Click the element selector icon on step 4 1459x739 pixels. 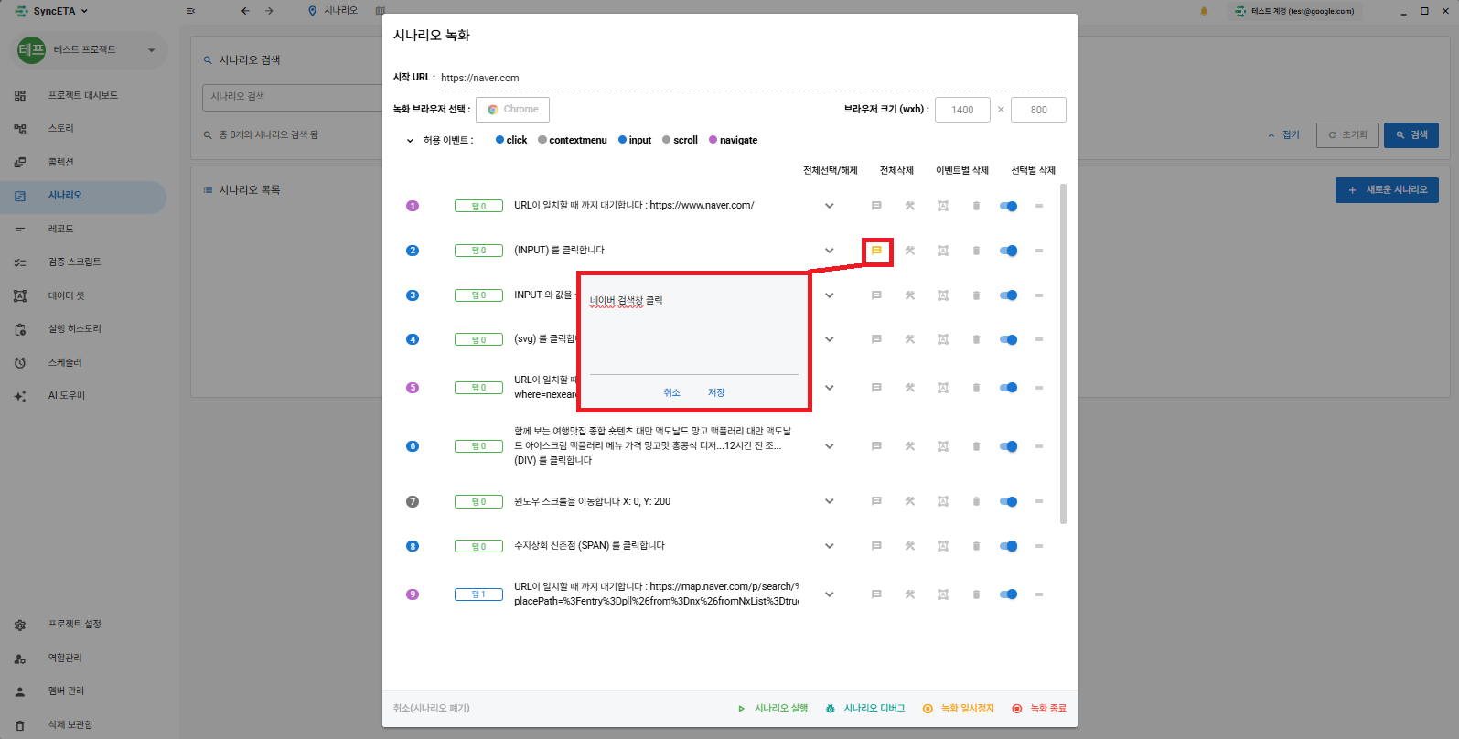pos(943,339)
